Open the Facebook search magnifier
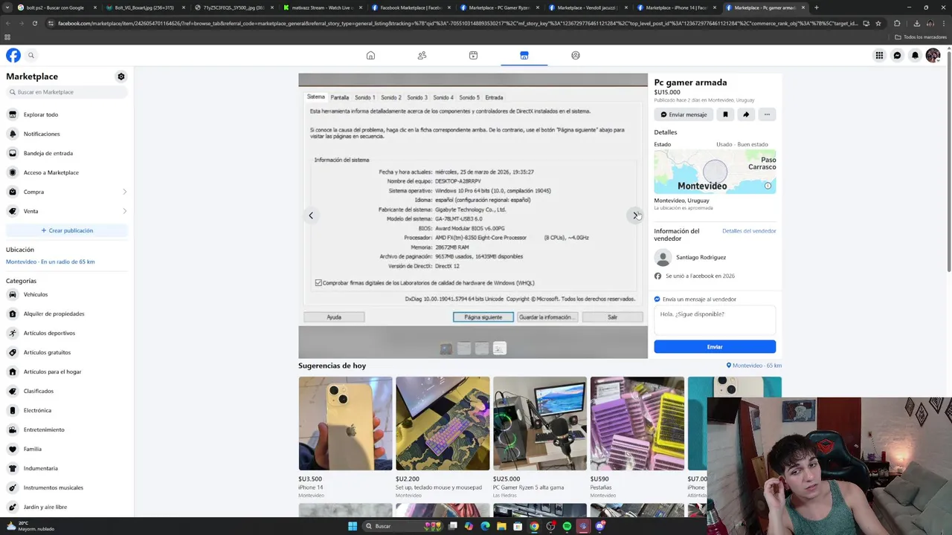 point(31,55)
